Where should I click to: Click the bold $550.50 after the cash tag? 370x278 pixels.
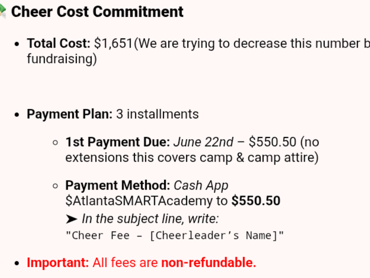[256, 201]
